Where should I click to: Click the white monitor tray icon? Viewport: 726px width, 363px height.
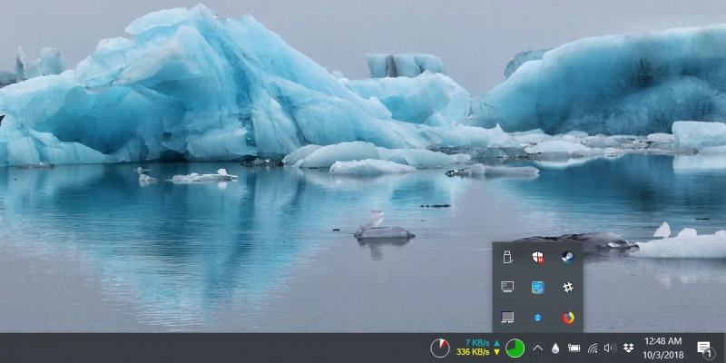tap(507, 287)
